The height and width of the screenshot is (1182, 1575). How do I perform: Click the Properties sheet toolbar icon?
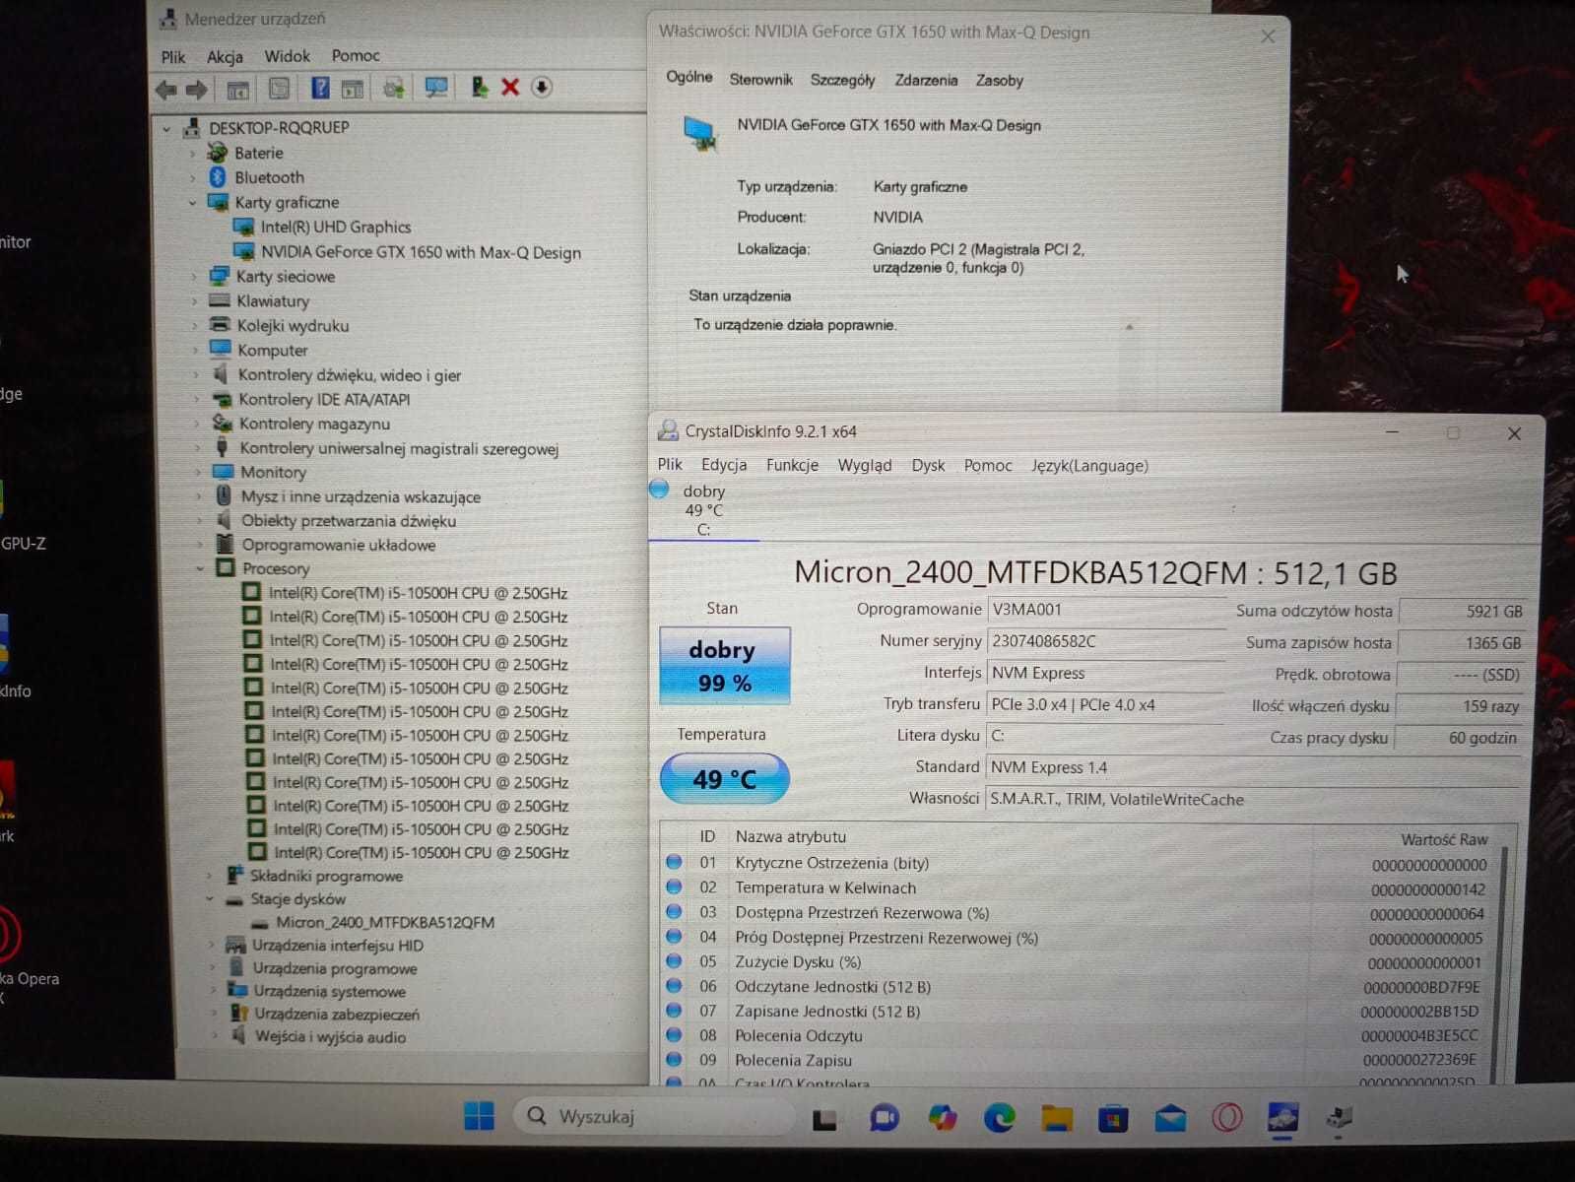coord(280,89)
